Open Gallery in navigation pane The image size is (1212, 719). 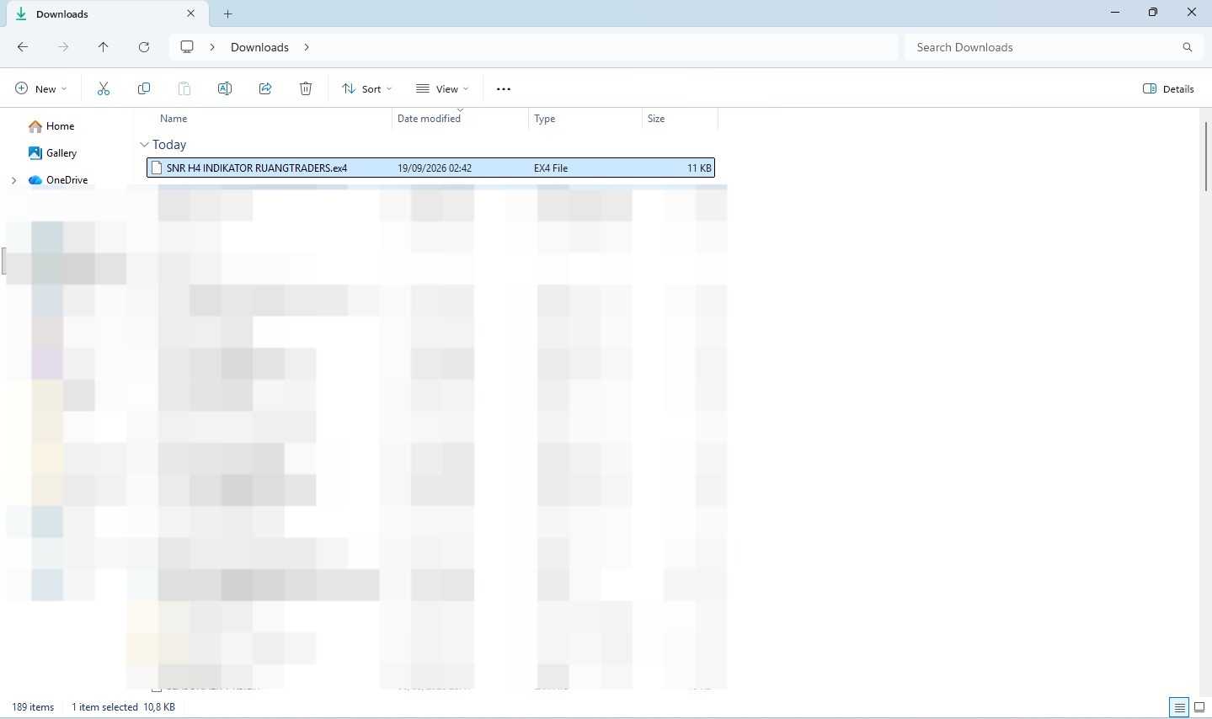coord(52,153)
